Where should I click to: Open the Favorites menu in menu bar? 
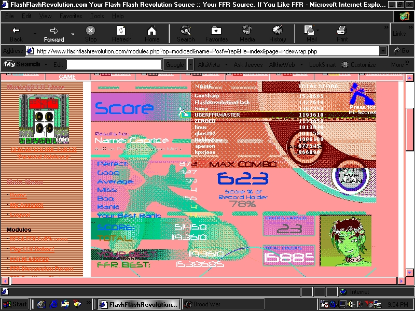click(71, 16)
